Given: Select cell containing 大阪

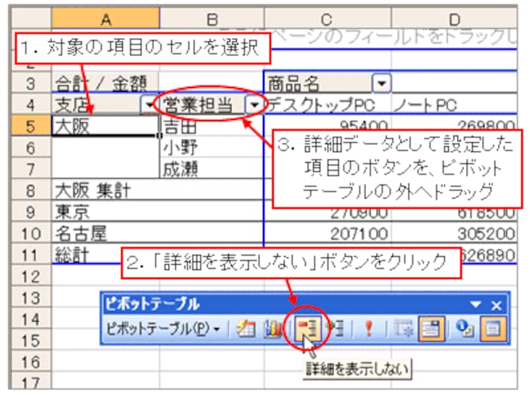Looking at the screenshot, I should pos(105,126).
